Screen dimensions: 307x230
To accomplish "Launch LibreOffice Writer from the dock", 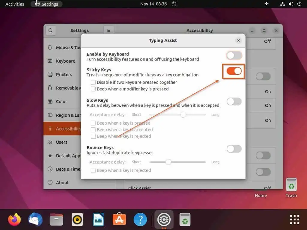I will point(98,220).
